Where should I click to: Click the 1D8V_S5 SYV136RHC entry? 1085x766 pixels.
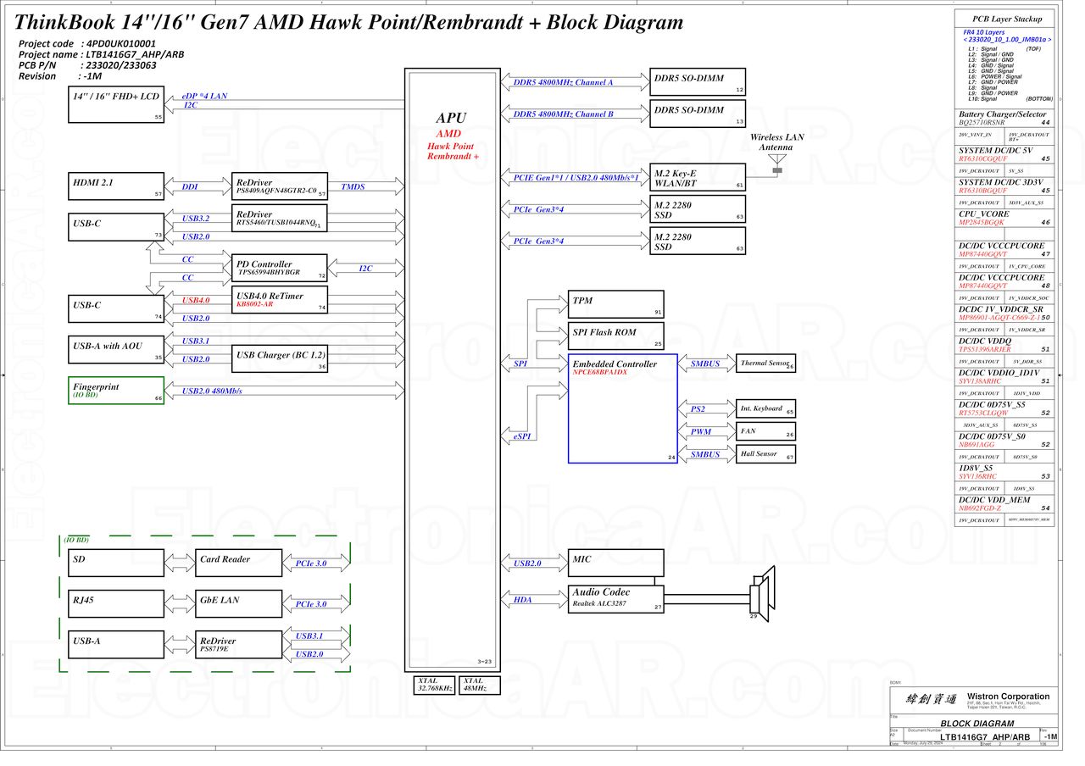pos(1005,472)
